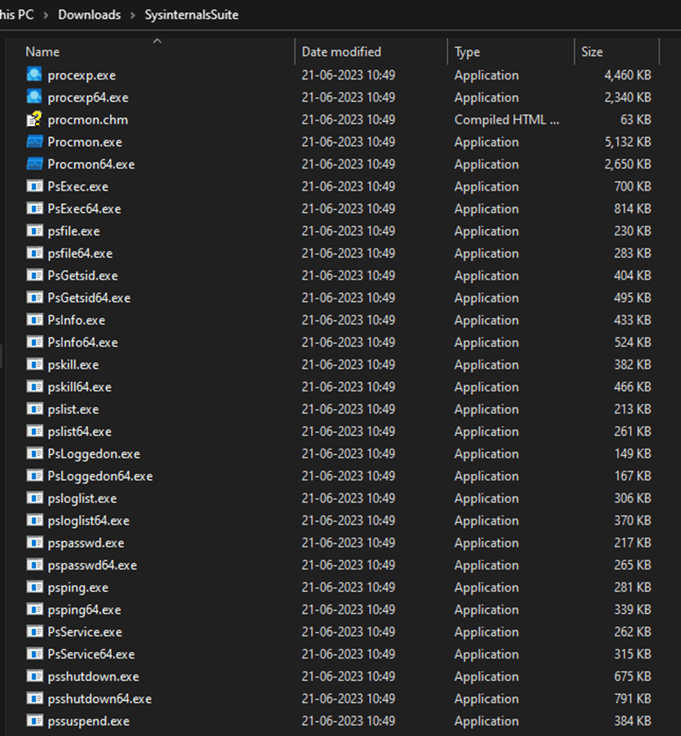Image resolution: width=681 pixels, height=736 pixels.
Task: Select the pskill.exe icon
Action: coord(34,364)
